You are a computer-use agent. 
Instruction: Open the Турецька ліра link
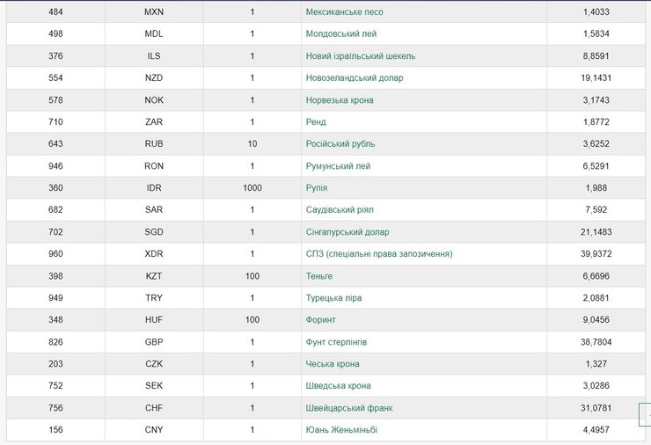[x=333, y=298]
